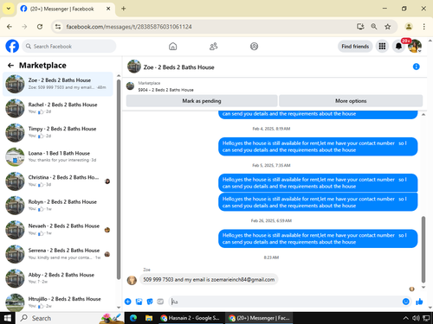Click the browser forward arrow
The width and height of the screenshot is (433, 324).
(24, 27)
